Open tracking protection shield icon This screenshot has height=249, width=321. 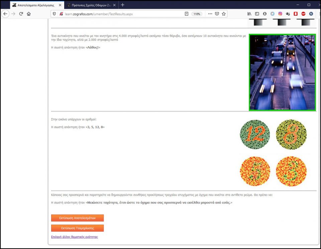pos(55,14)
